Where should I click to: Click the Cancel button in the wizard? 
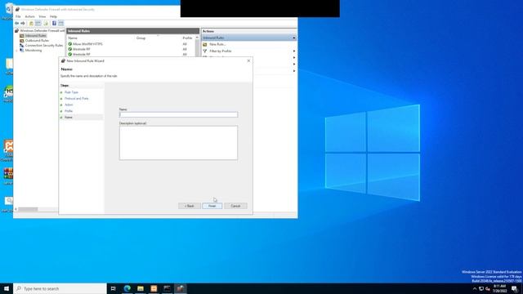[235, 206]
